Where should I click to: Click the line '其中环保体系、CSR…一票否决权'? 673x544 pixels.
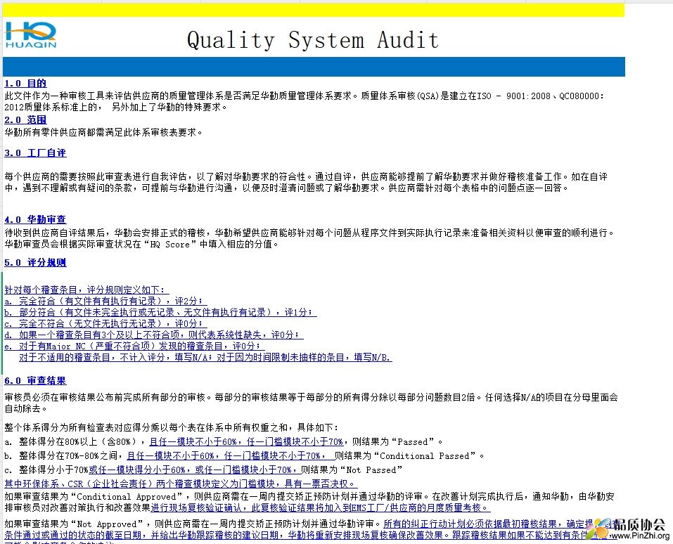(x=180, y=484)
